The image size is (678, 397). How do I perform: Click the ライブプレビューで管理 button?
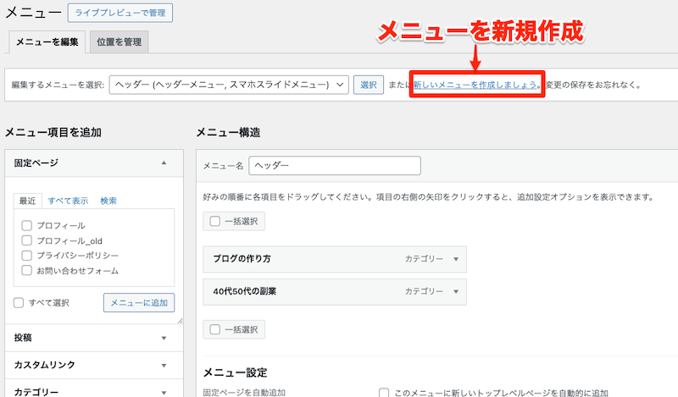tap(120, 13)
